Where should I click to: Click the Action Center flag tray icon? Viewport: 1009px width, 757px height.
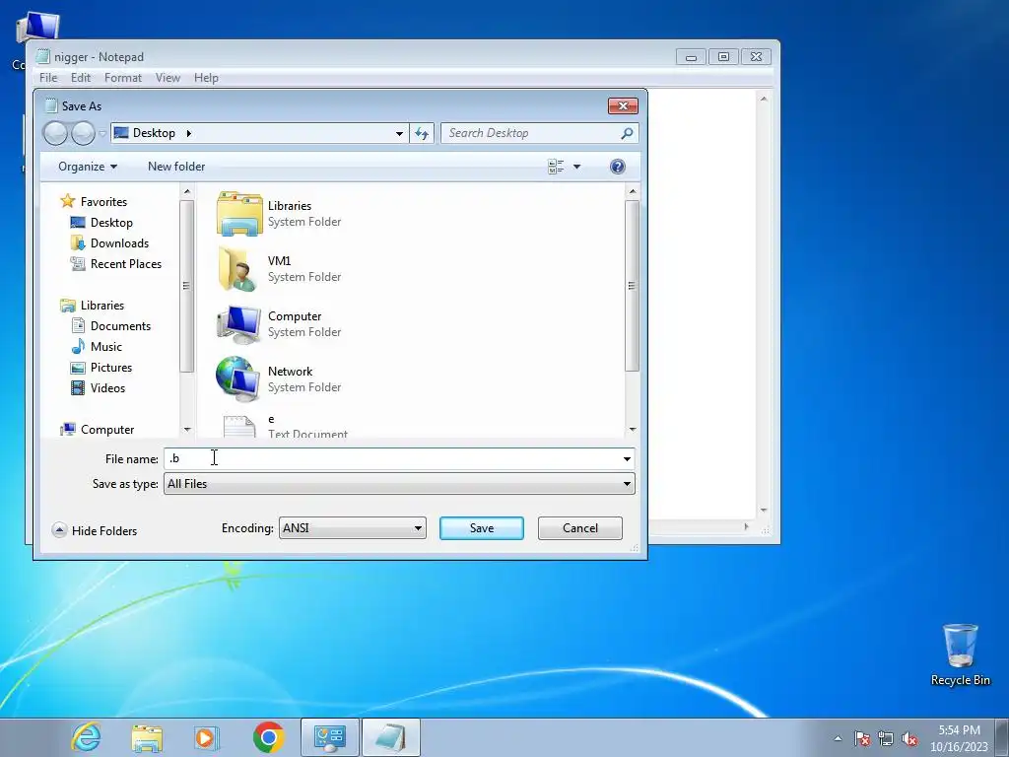click(862, 738)
